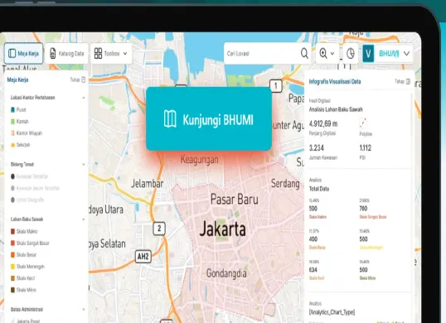Click the AH2 highway marker
Screen dimensions: 446x323
(143, 257)
